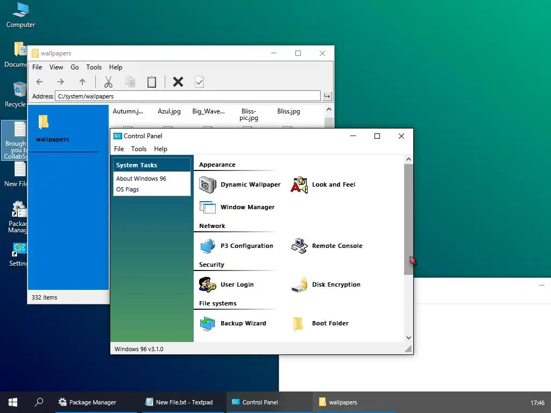Viewport: 551px width, 413px height.
Task: Select Bliss-pic.jpg file in wallpapers
Action: (x=249, y=115)
